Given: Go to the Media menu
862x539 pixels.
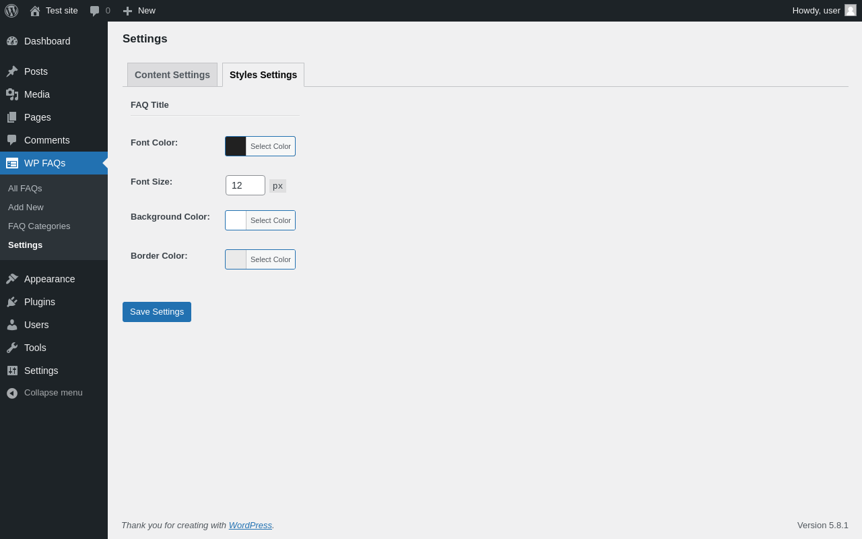Looking at the screenshot, I should (x=54, y=94).
